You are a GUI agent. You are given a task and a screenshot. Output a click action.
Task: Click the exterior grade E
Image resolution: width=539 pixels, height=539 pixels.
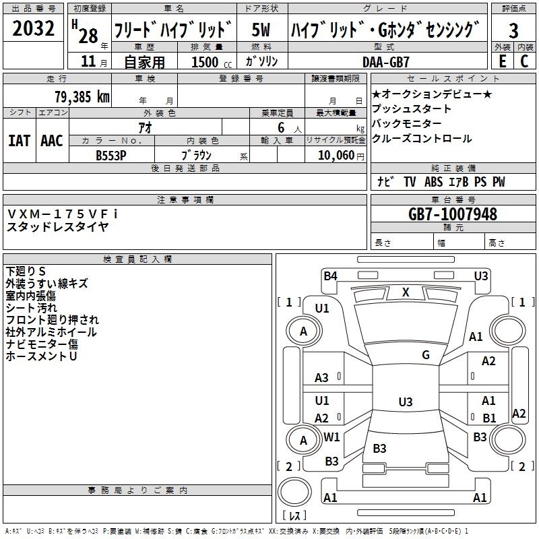(502, 61)
